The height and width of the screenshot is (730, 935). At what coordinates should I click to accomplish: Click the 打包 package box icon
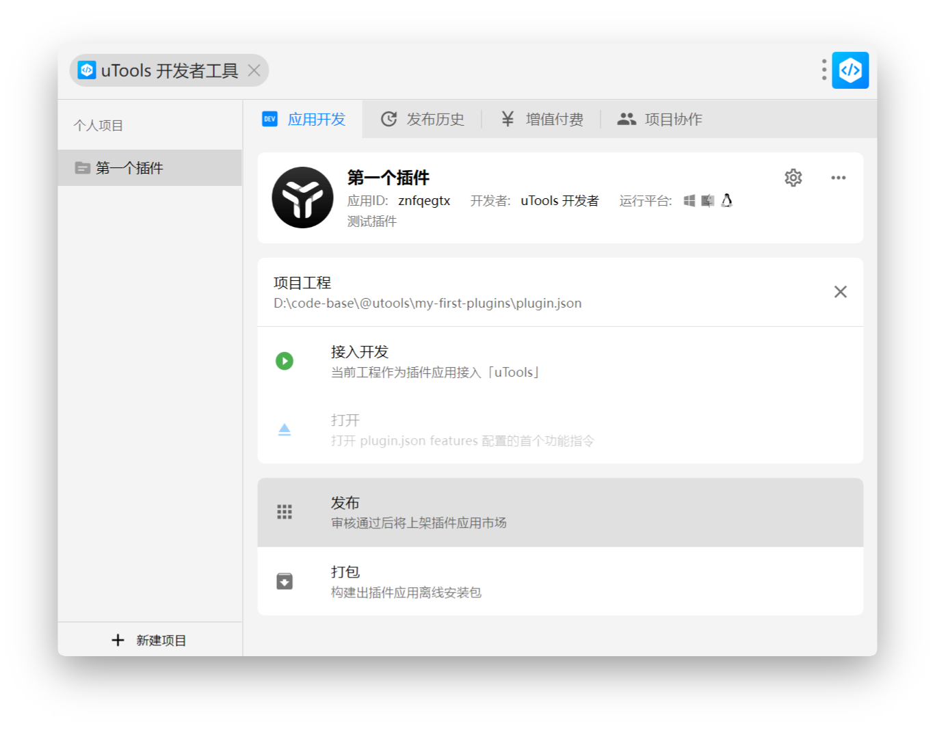click(x=285, y=581)
